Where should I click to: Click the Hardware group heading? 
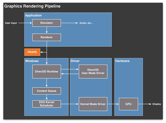pyautogui.click(x=122, y=61)
